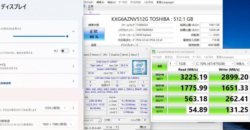Click the CPU name Intel Core i7 1165G7

click(107, 61)
